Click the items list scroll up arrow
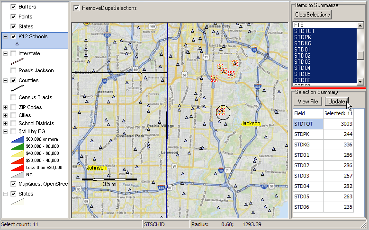The image size is (369, 230). coord(360,26)
